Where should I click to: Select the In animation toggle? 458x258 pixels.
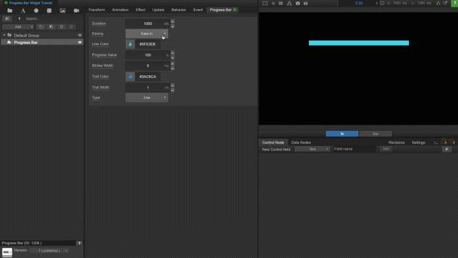(x=342, y=134)
